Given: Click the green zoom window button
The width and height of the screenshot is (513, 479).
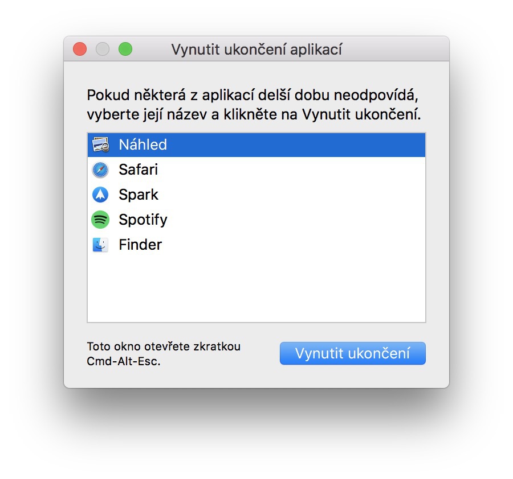Looking at the screenshot, I should click(x=125, y=49).
